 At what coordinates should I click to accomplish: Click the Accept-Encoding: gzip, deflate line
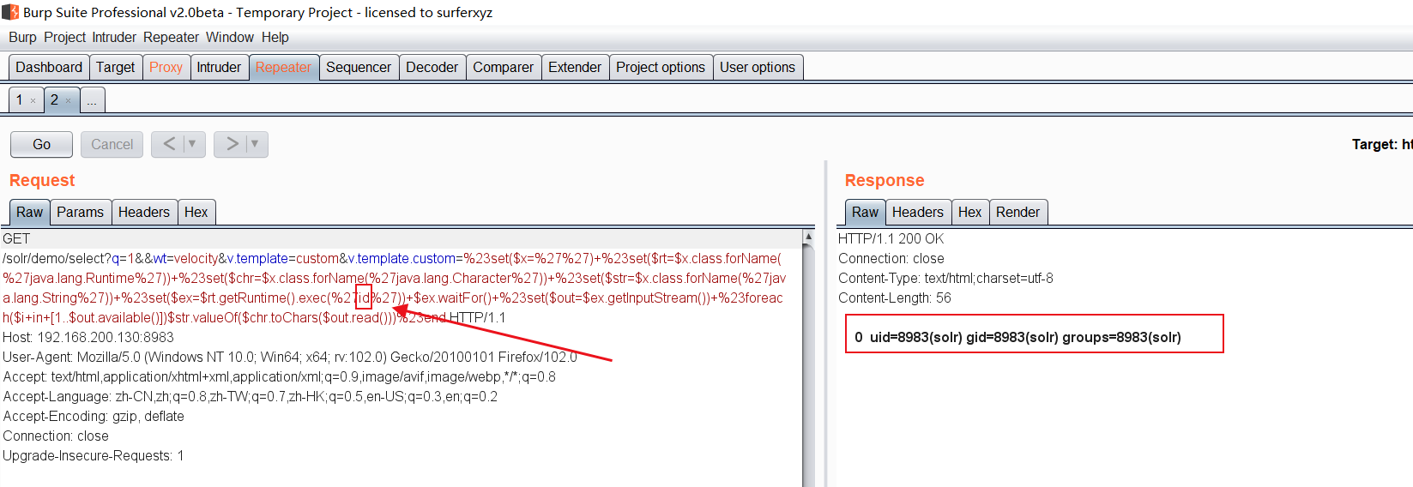click(94, 417)
